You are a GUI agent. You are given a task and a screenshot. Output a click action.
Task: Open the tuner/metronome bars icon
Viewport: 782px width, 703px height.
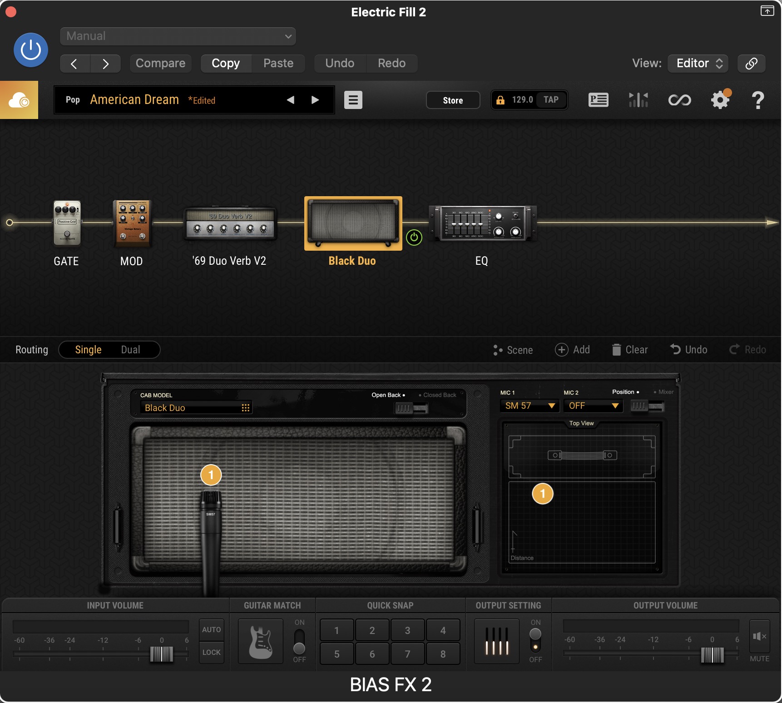(x=638, y=100)
